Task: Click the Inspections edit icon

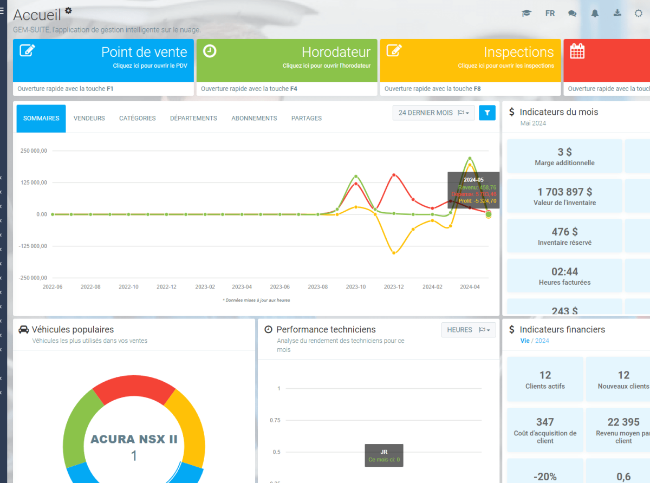Action: [x=394, y=50]
